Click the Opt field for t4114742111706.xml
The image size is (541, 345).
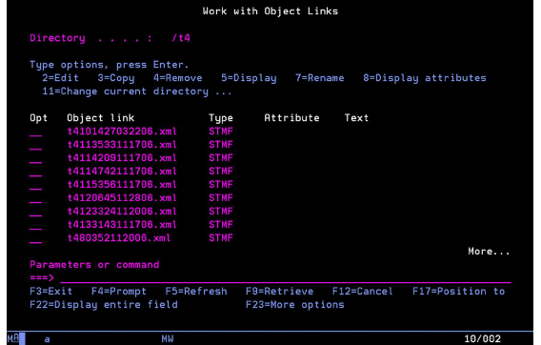tap(36, 172)
